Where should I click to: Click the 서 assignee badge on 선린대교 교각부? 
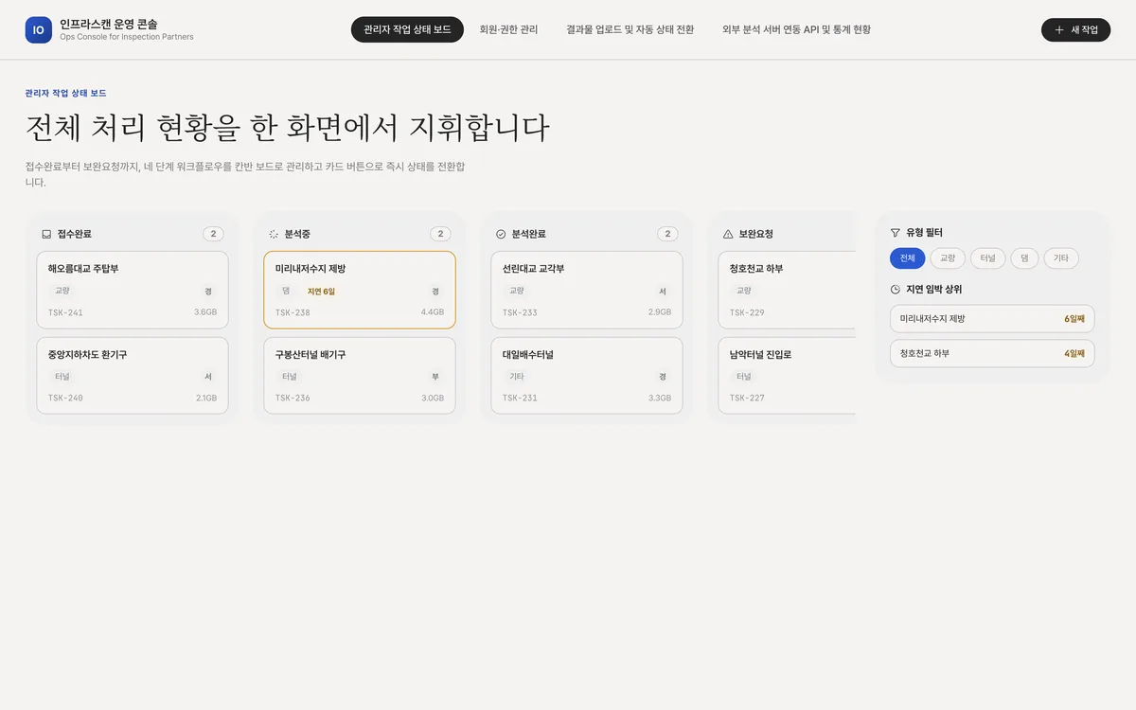tap(663, 291)
